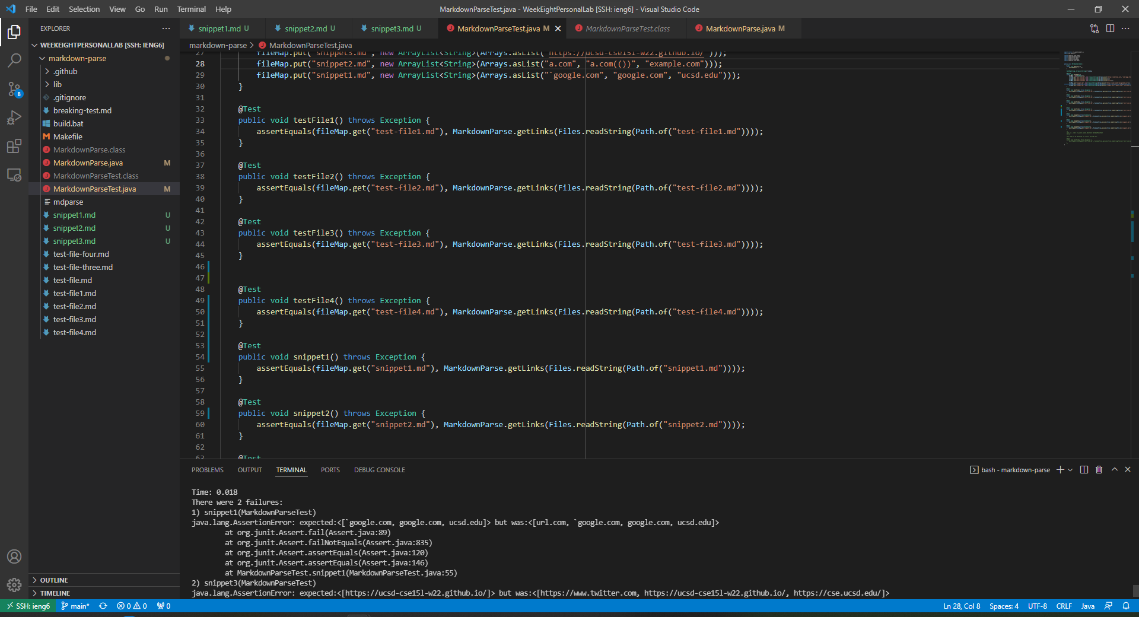Open the Run and Debug view
Screen dimensions: 1139x617
[14, 117]
